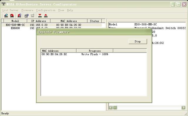Image resolution: width=188 pixels, height=116 pixels.
Task: Click the details panel left scroll arrow
Action: click(x=111, y=107)
